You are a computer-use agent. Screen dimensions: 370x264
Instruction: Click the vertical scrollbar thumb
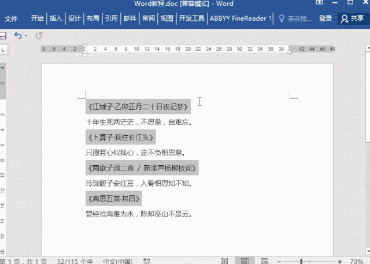[x=368, y=97]
